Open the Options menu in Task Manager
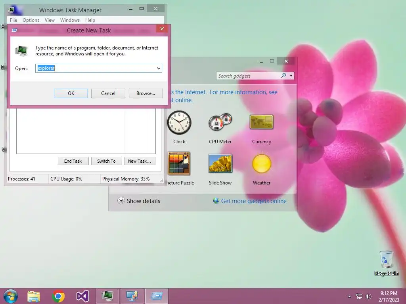 point(31,20)
